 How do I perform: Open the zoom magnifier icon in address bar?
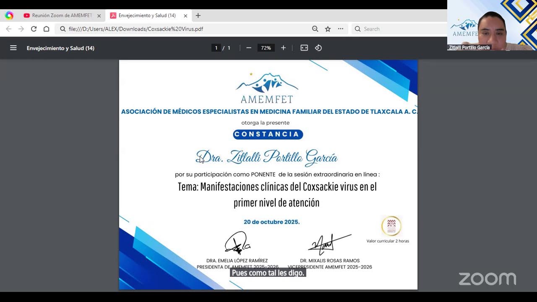315,29
